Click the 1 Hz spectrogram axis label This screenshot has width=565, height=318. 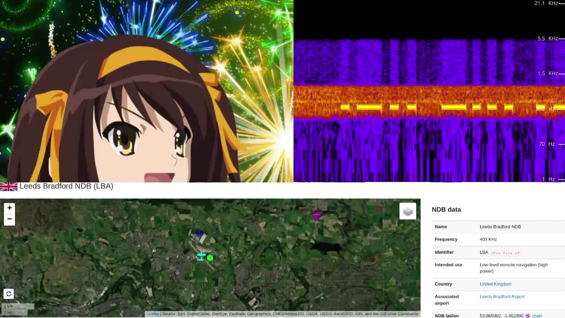548,179
